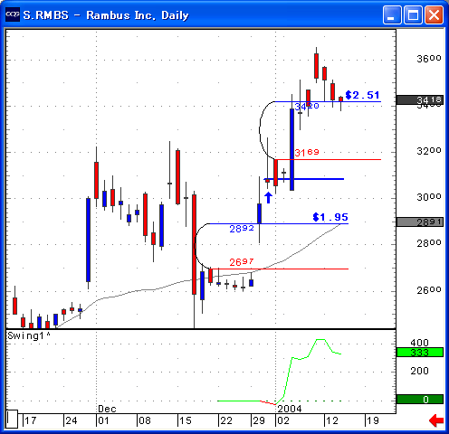Screen dimensions: 449x434
Task: Click the 200 swing scale label
Action: coord(419,371)
